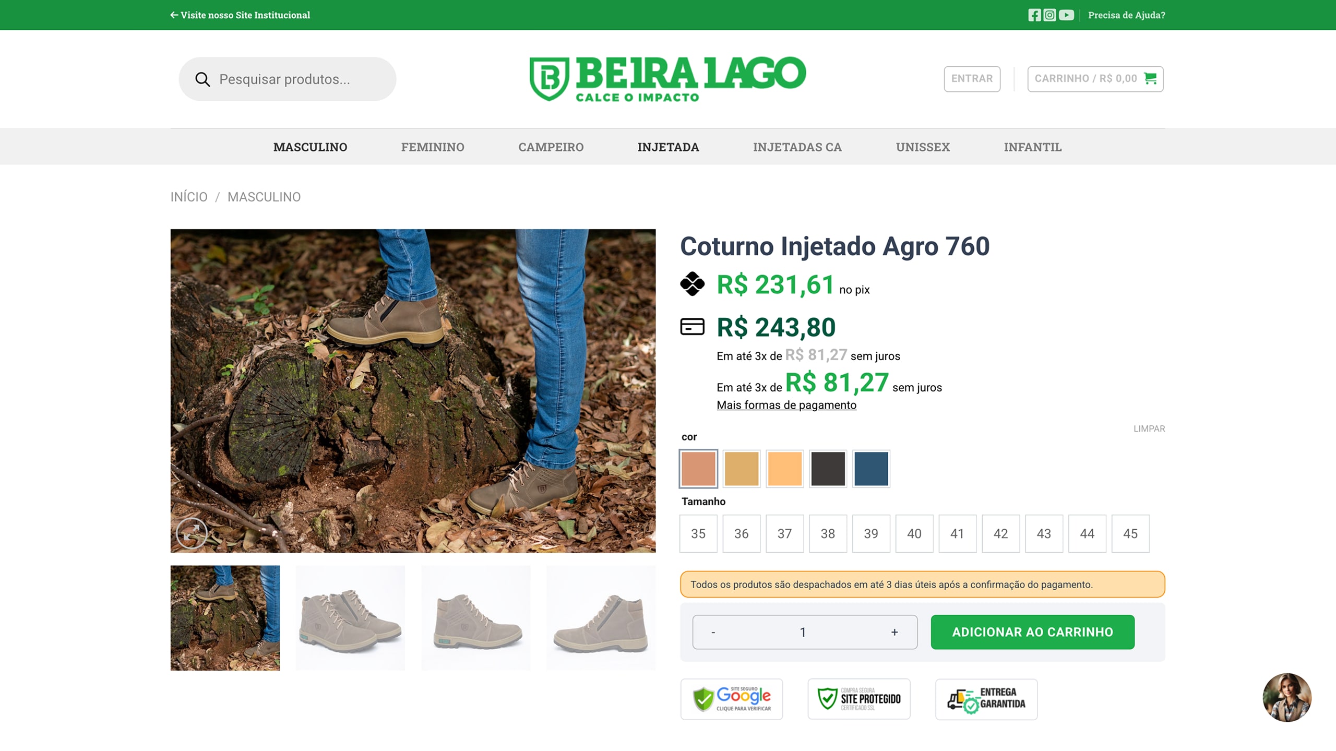Viewport: 1336px width, 751px height.
Task: Choose size 35
Action: (x=698, y=533)
